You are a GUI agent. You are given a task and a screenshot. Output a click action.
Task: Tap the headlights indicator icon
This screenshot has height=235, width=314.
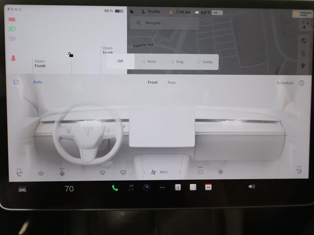pos(12,29)
